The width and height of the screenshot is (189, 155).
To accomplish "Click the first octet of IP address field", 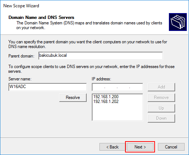I will (99, 87).
